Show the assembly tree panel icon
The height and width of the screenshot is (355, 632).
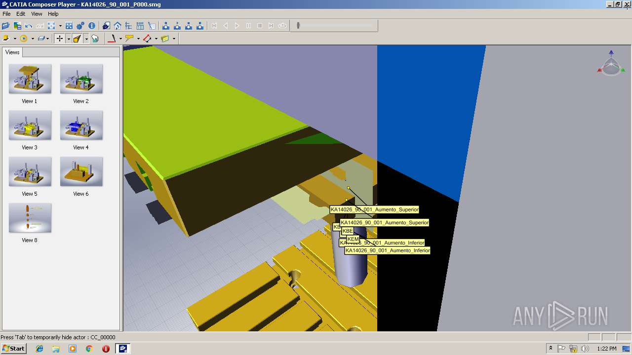click(x=129, y=26)
